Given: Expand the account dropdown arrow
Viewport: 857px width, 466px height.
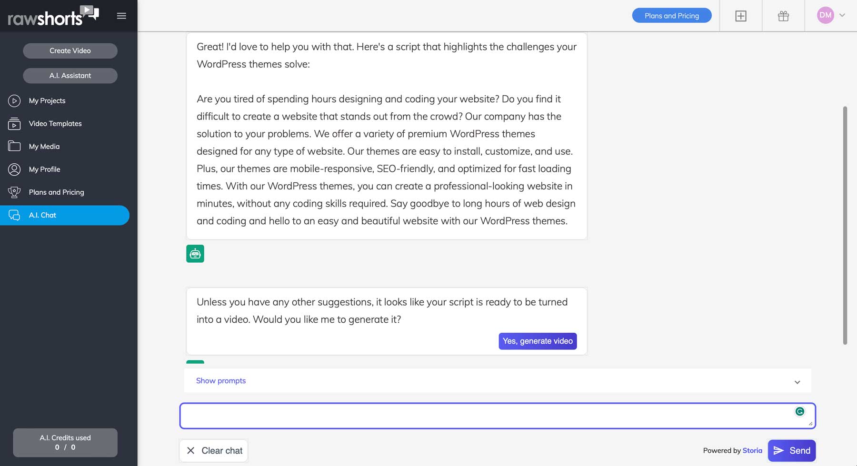Looking at the screenshot, I should point(842,15).
